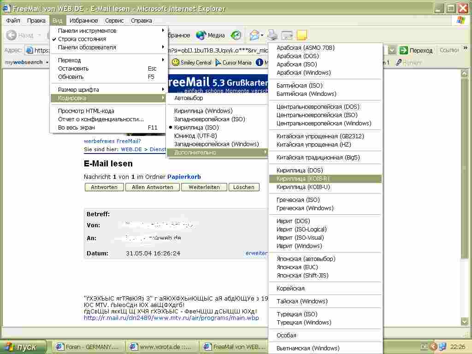The height and width of the screenshot is (354, 472).
Task: Click View HTML source menu item
Action: point(108,111)
